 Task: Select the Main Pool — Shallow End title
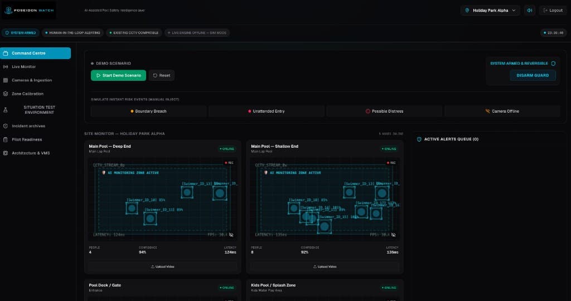tap(274, 146)
